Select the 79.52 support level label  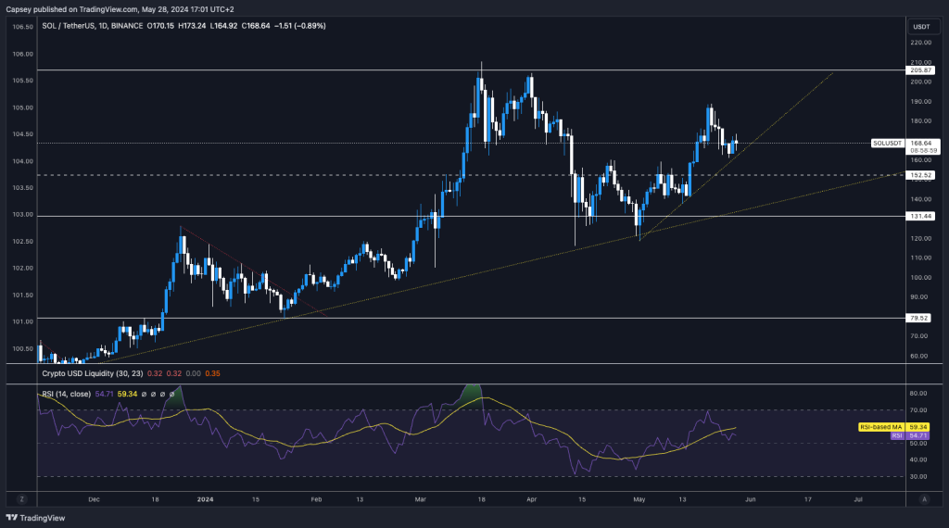[x=918, y=318]
